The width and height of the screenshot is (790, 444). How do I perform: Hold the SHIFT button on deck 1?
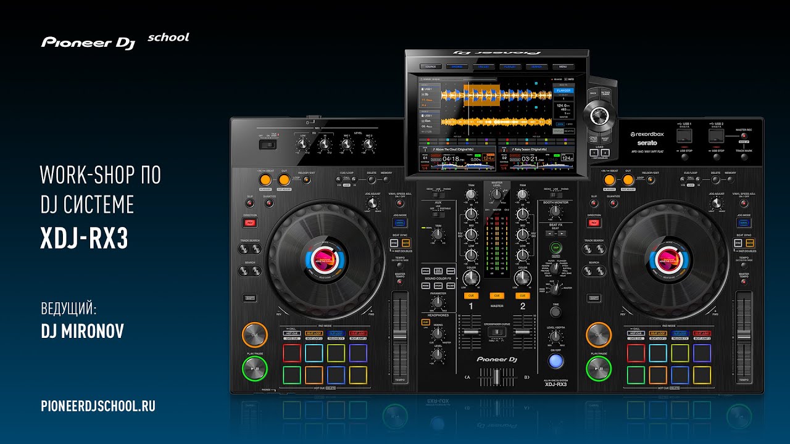(x=250, y=298)
